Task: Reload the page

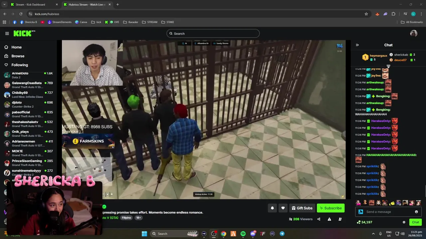Action: 21,14
